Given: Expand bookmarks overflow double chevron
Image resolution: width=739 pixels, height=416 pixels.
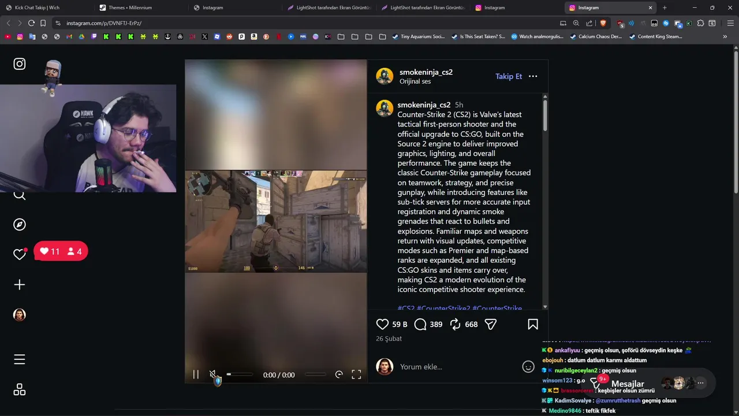Looking at the screenshot, I should pyautogui.click(x=725, y=36).
